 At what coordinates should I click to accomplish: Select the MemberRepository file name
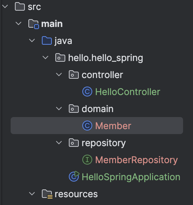(x=136, y=160)
